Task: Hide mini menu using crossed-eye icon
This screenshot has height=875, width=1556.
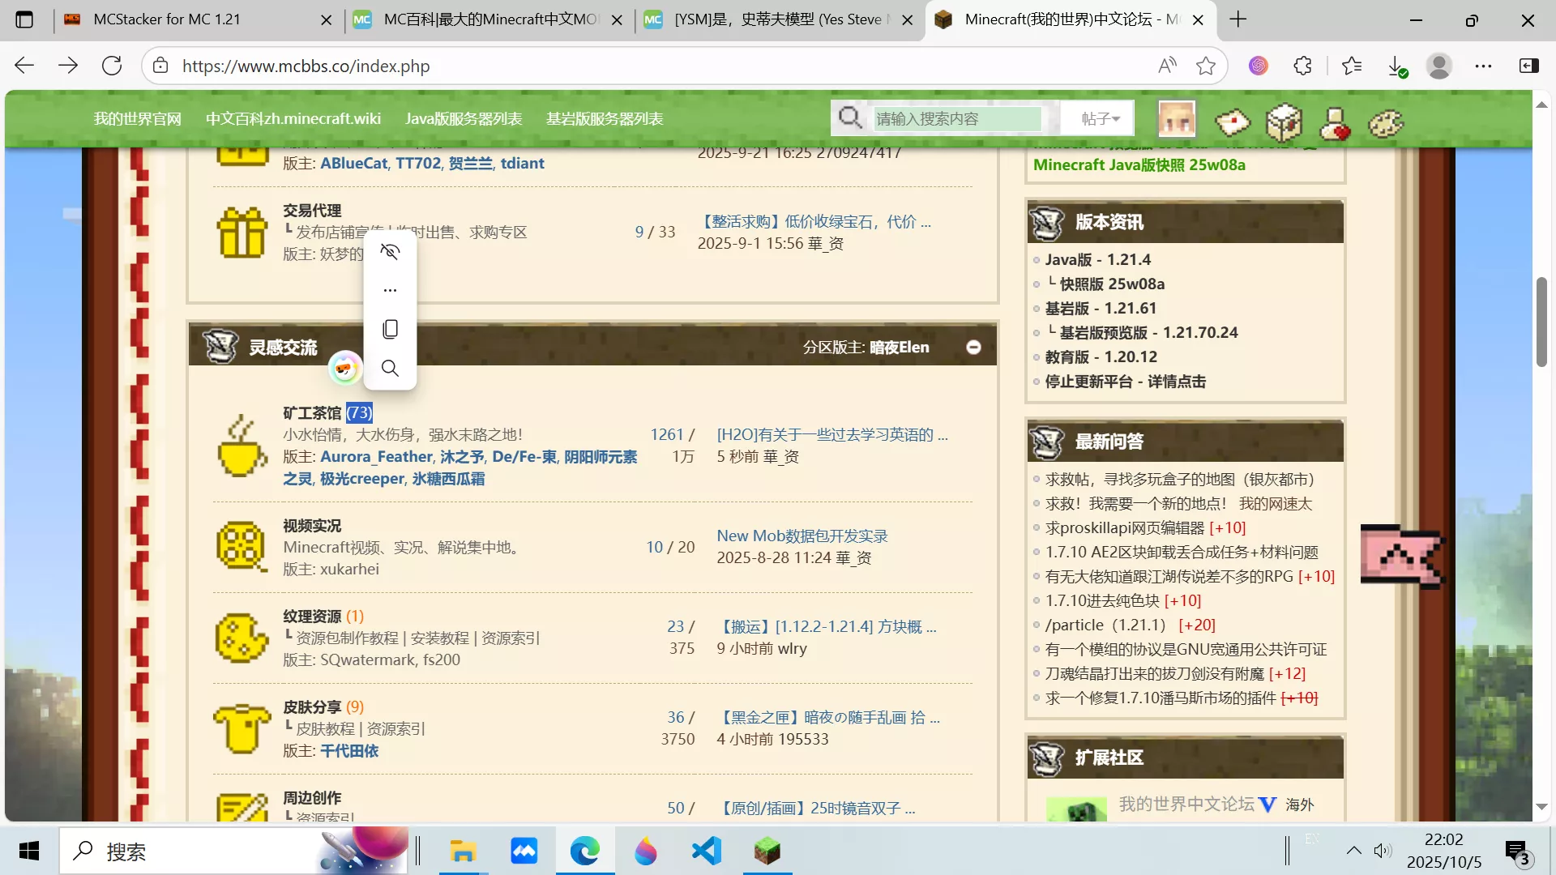Action: [390, 251]
